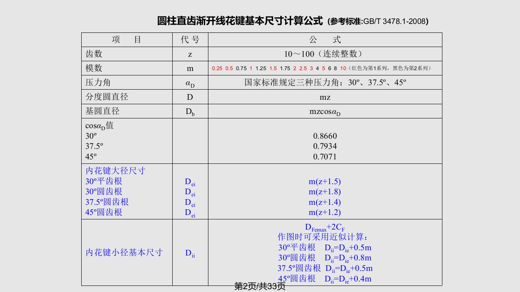Click the reference standard GB/T 3478.1-2008 text
Viewport: 520px width, 292px height.
[394, 21]
